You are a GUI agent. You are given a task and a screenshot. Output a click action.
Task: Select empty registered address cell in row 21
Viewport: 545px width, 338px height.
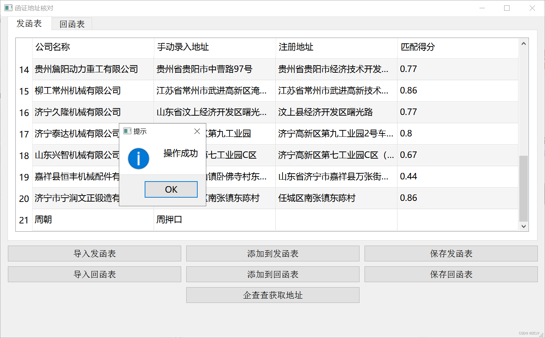click(337, 220)
